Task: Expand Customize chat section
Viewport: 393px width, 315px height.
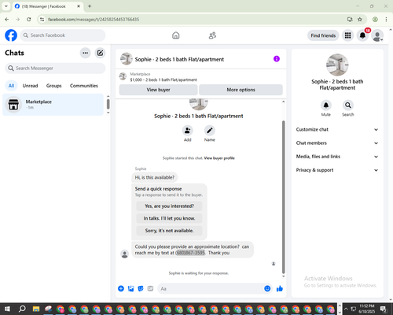Action: [x=337, y=129]
